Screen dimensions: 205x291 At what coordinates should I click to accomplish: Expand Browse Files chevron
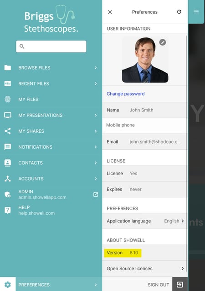[96, 68]
